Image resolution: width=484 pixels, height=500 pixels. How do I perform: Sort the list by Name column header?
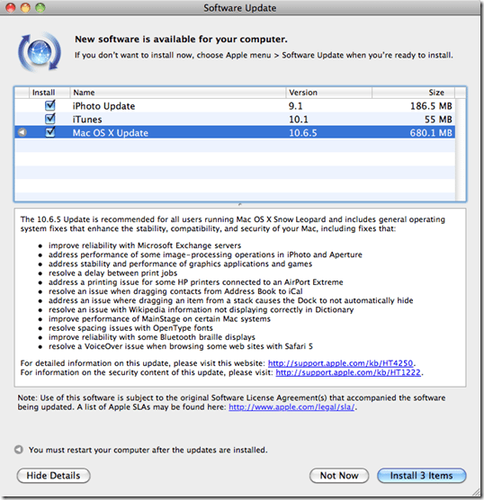(178, 93)
